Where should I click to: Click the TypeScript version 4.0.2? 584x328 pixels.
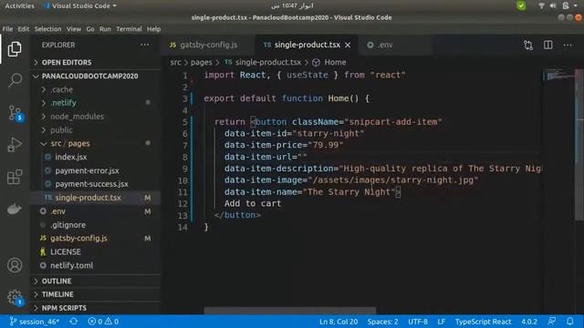tap(529, 322)
